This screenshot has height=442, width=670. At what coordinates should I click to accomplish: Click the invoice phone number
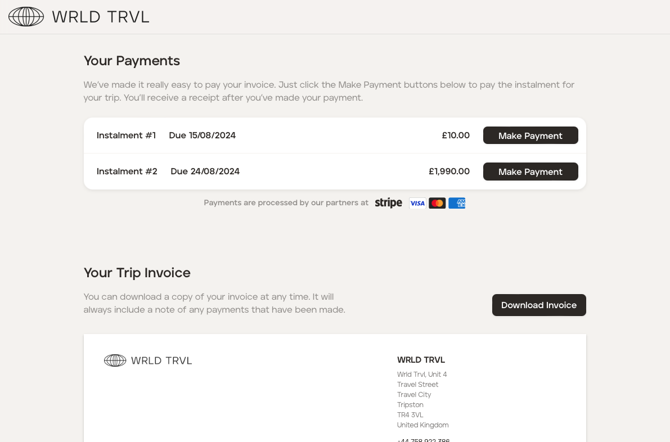pyautogui.click(x=423, y=439)
